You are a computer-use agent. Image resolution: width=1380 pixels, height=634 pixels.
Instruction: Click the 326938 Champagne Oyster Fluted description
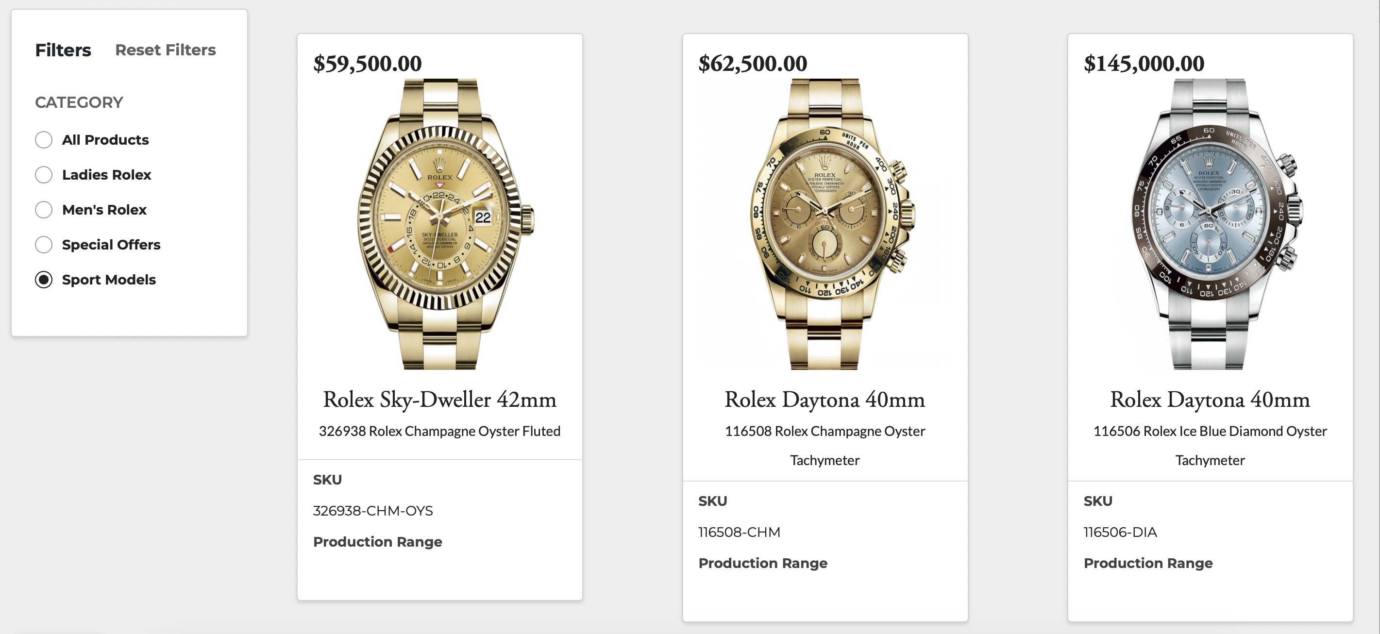(440, 431)
